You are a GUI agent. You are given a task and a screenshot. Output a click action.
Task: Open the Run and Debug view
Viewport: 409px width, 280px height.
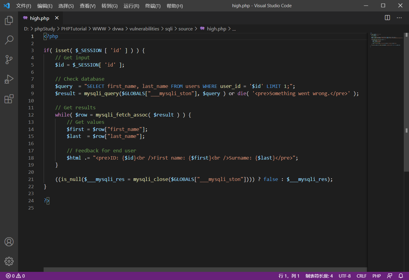[x=9, y=79]
